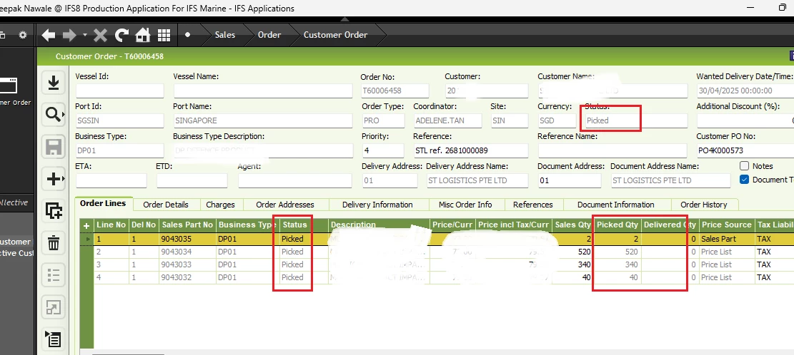Click the Customer PO No field
794x355 pixels.
(743, 150)
